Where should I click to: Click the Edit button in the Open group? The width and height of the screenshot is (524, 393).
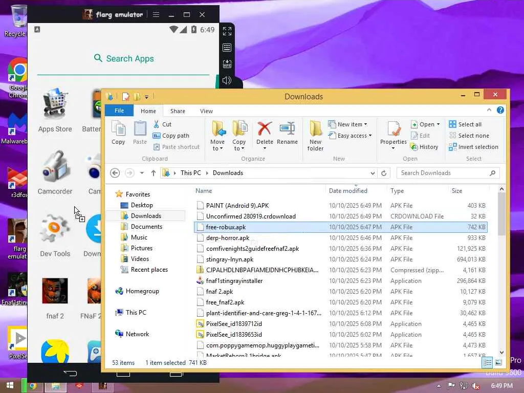421,136
